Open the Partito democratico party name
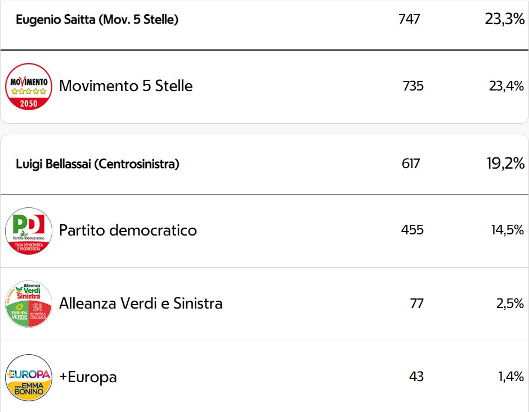 tap(128, 230)
